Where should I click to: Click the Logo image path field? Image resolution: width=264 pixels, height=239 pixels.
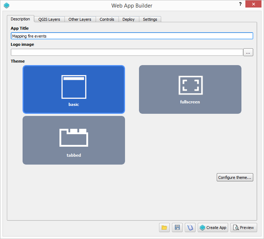[127, 53]
